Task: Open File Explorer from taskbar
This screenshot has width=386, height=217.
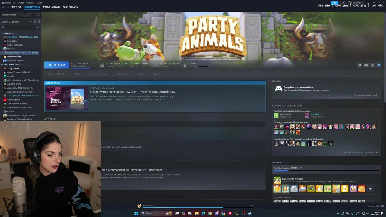Action: click(x=197, y=213)
